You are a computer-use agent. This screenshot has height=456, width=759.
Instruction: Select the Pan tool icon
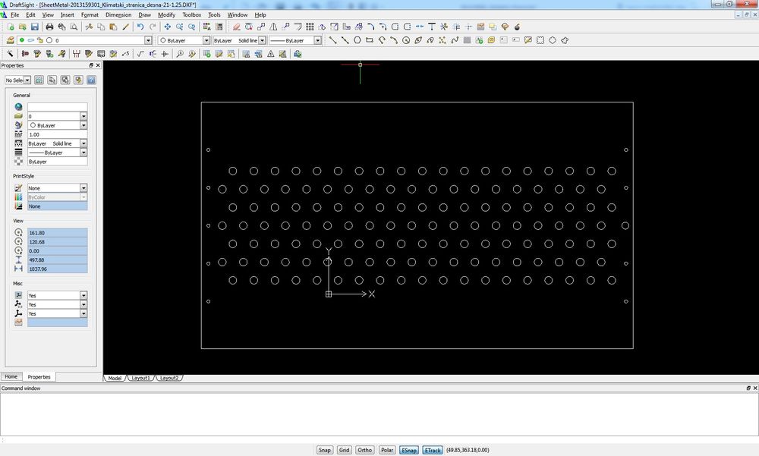click(167, 27)
